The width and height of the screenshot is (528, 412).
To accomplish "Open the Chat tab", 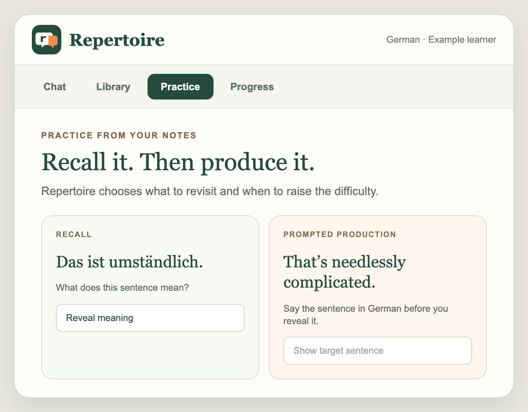I will (55, 87).
